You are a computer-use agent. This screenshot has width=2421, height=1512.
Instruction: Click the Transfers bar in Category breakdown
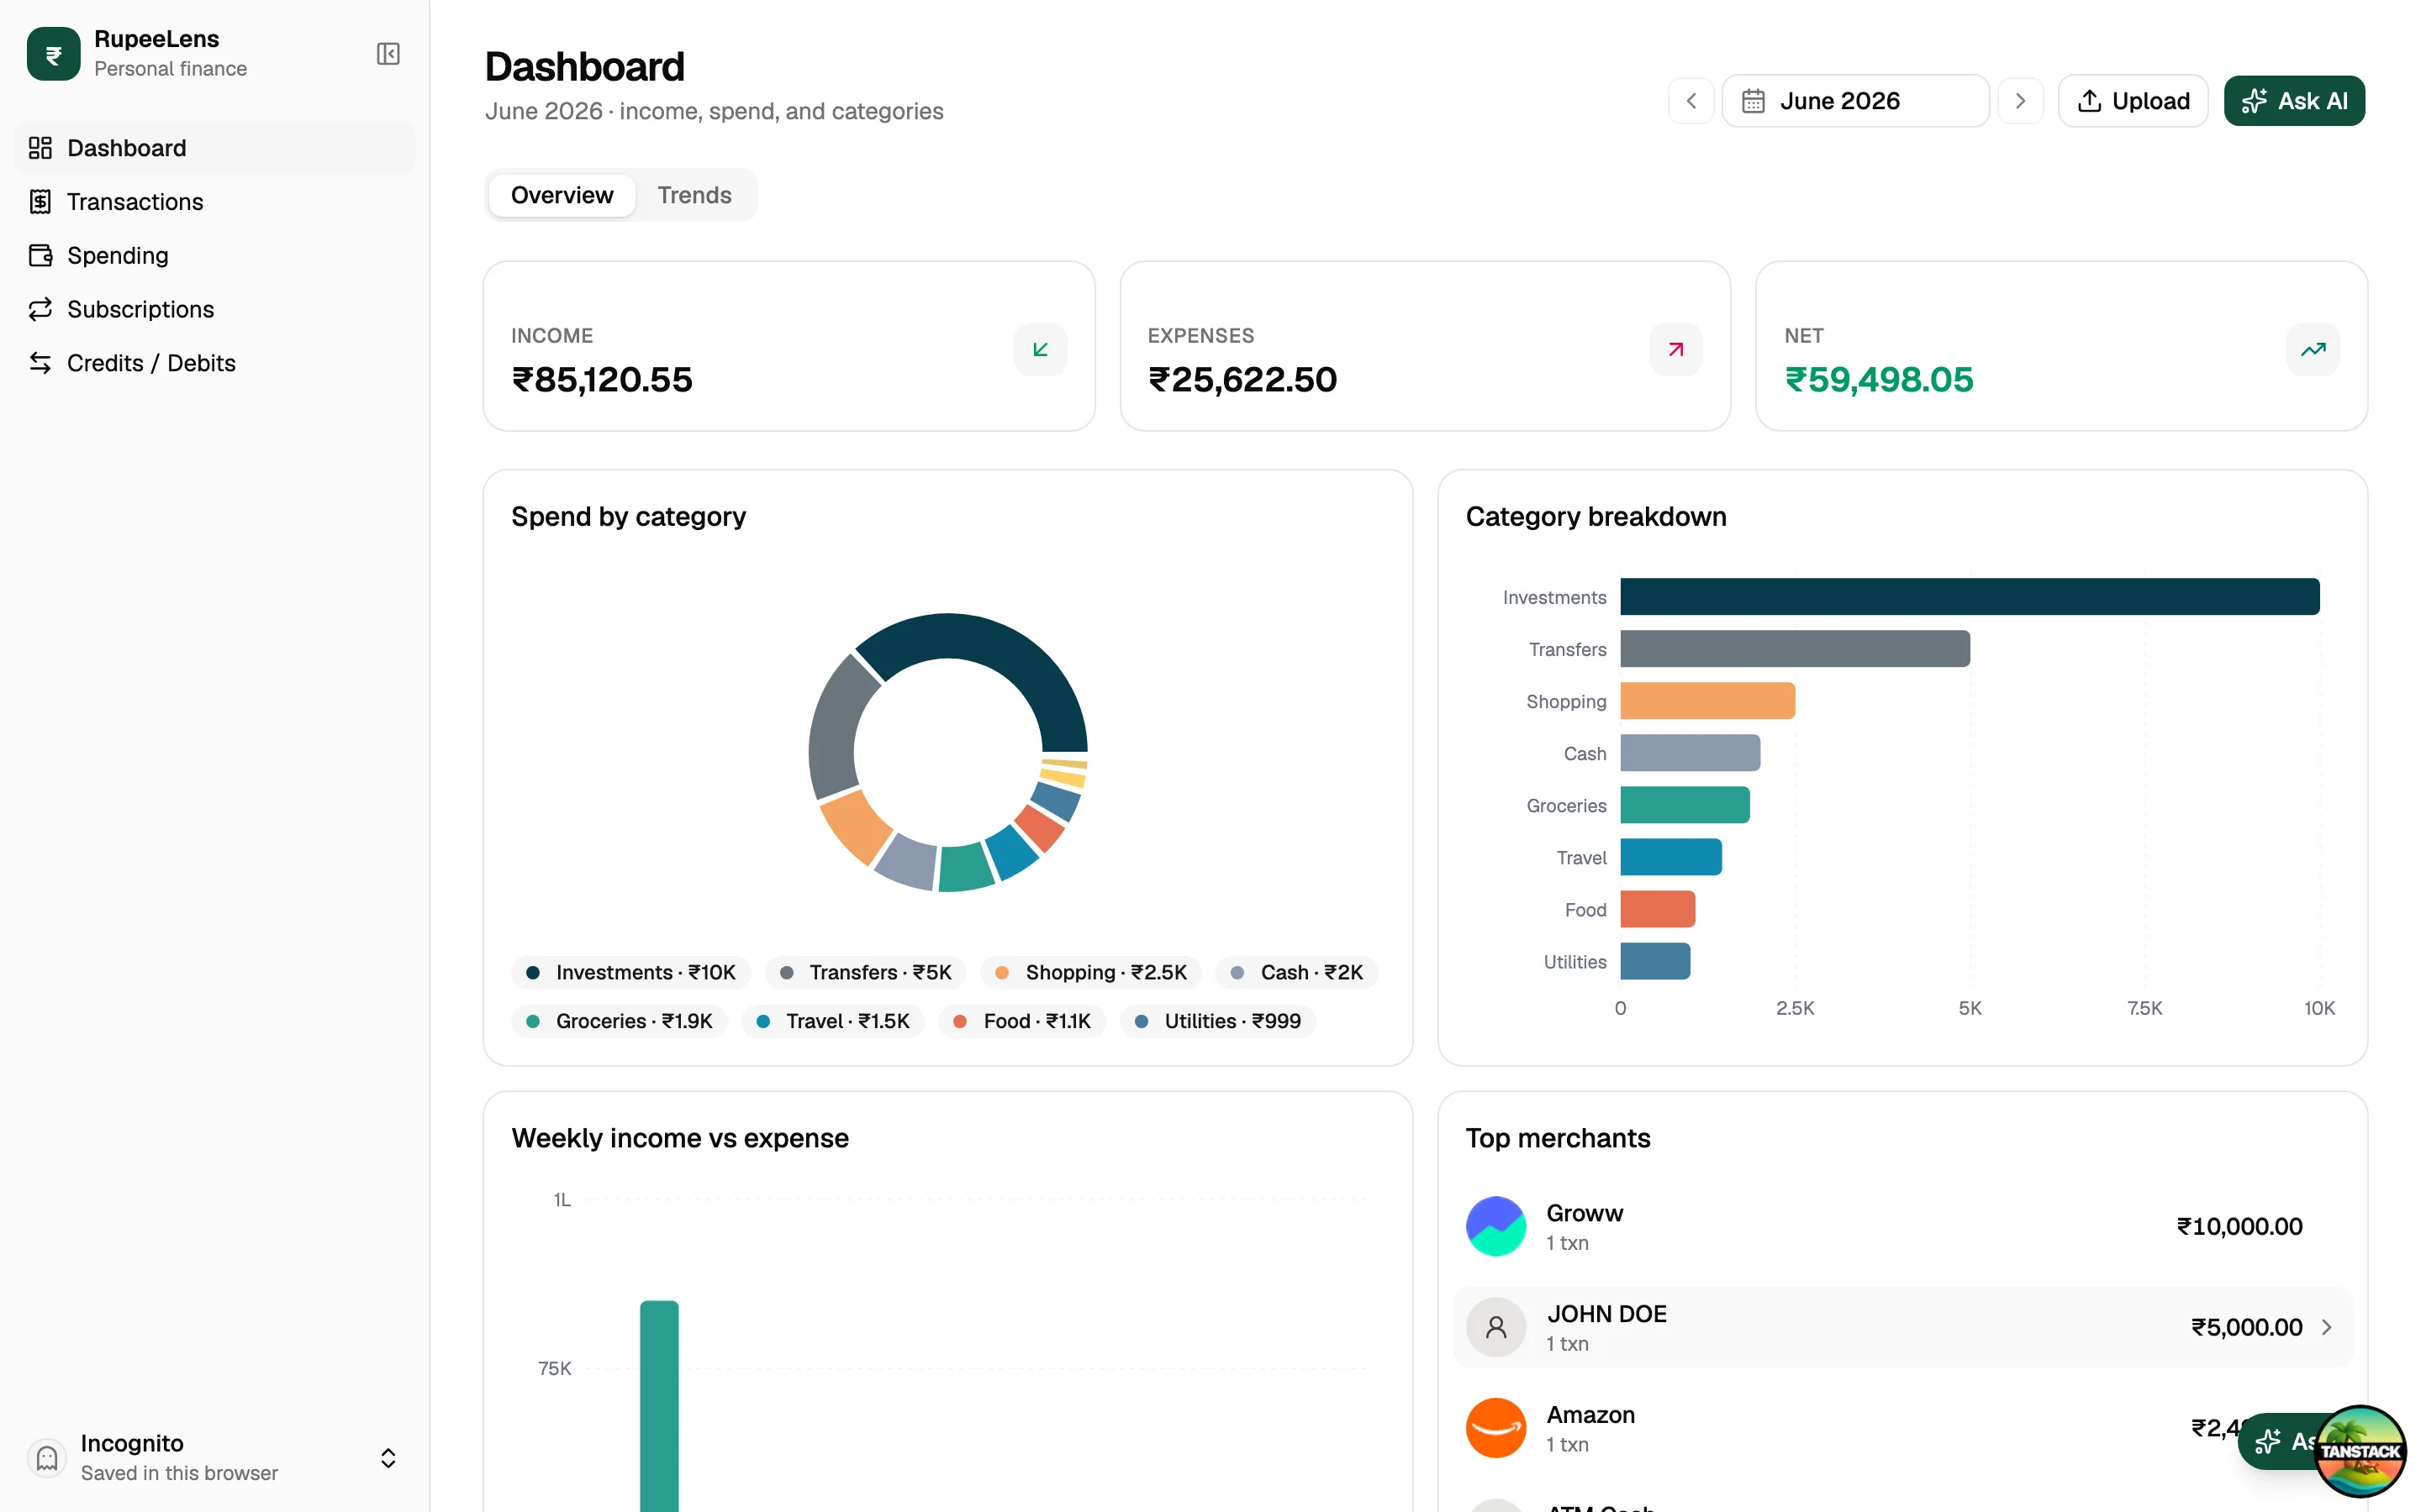1795,649
